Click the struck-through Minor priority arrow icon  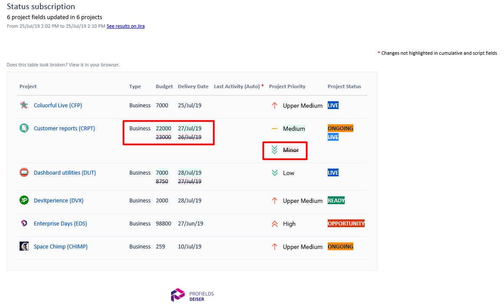click(x=274, y=150)
